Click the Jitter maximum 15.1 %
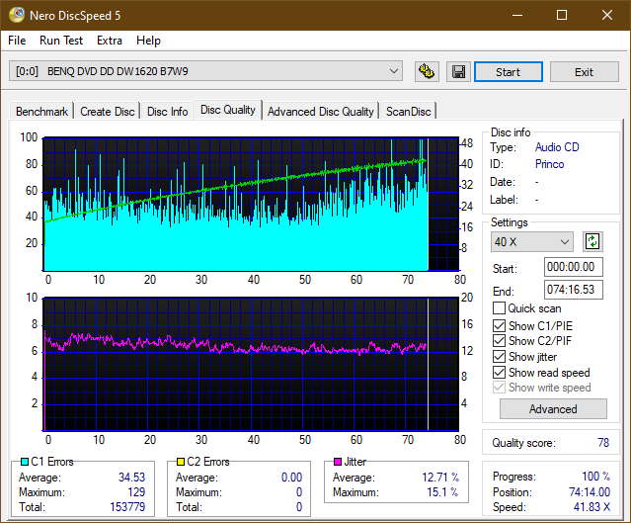The image size is (631, 523). tap(442, 492)
